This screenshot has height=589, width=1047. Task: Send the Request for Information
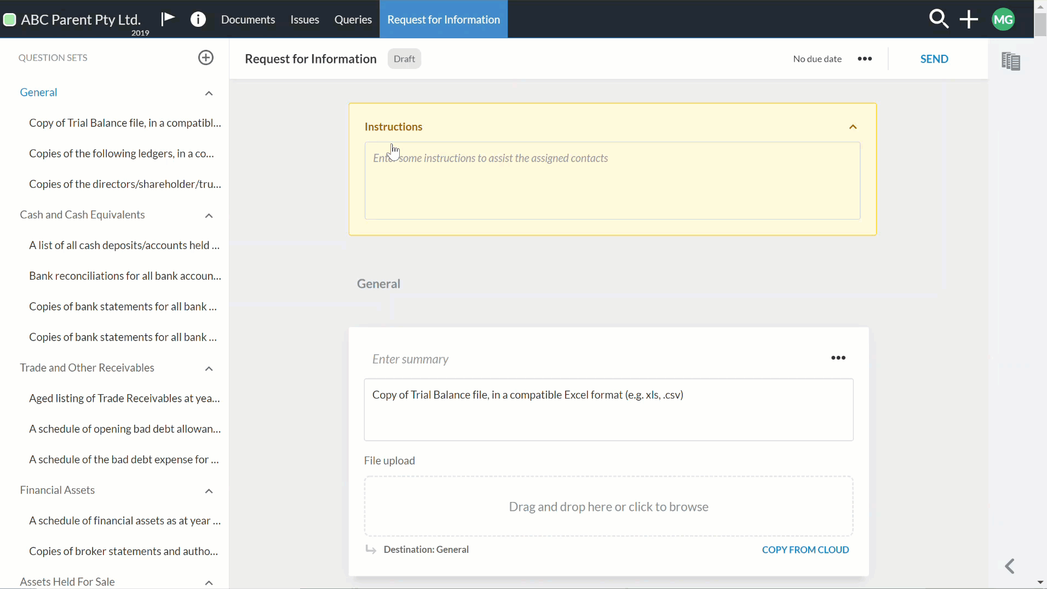[x=934, y=59]
